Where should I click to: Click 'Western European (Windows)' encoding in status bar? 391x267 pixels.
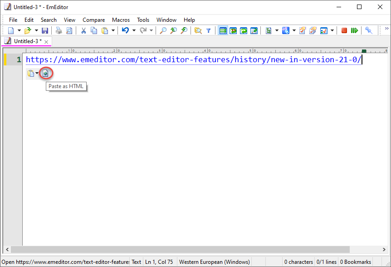pos(215,262)
